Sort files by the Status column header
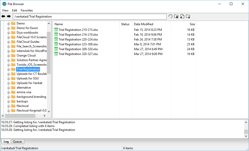This screenshot has height=151, width=249. (x=126, y=24)
